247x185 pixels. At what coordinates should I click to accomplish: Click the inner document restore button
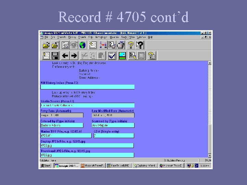206,37
